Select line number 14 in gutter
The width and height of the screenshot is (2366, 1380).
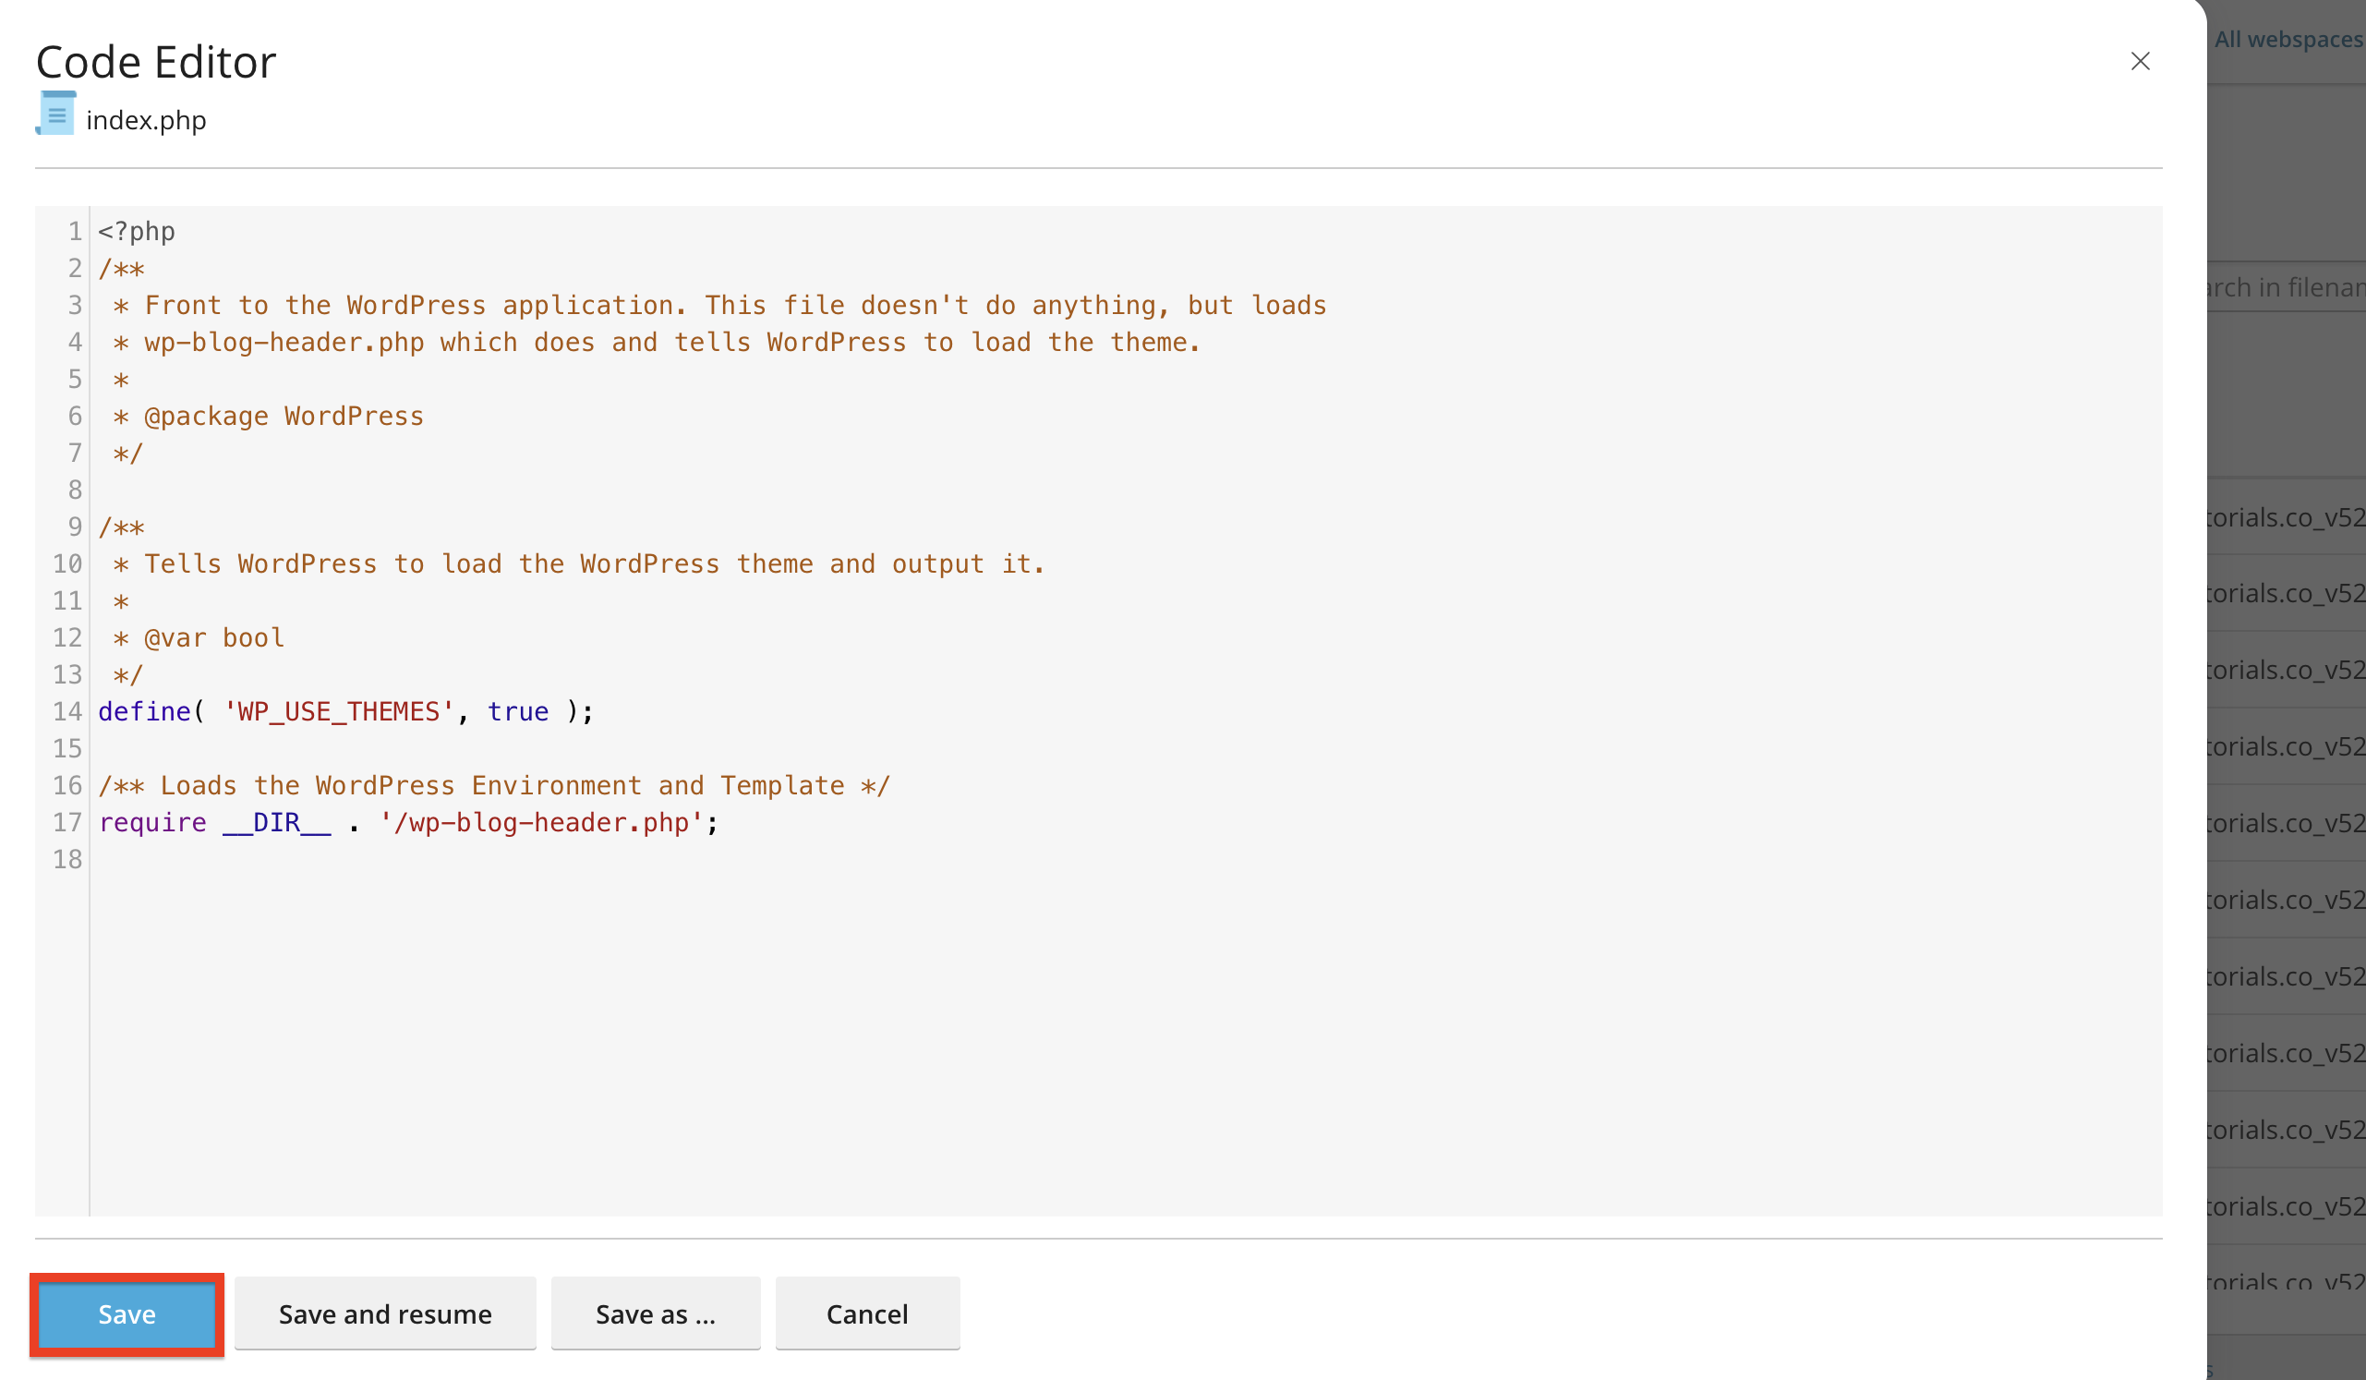67,711
